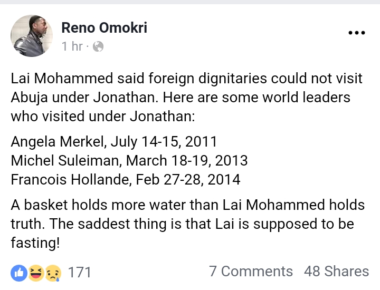Click the blue thumbs-up Like reaction icon

click(18, 272)
